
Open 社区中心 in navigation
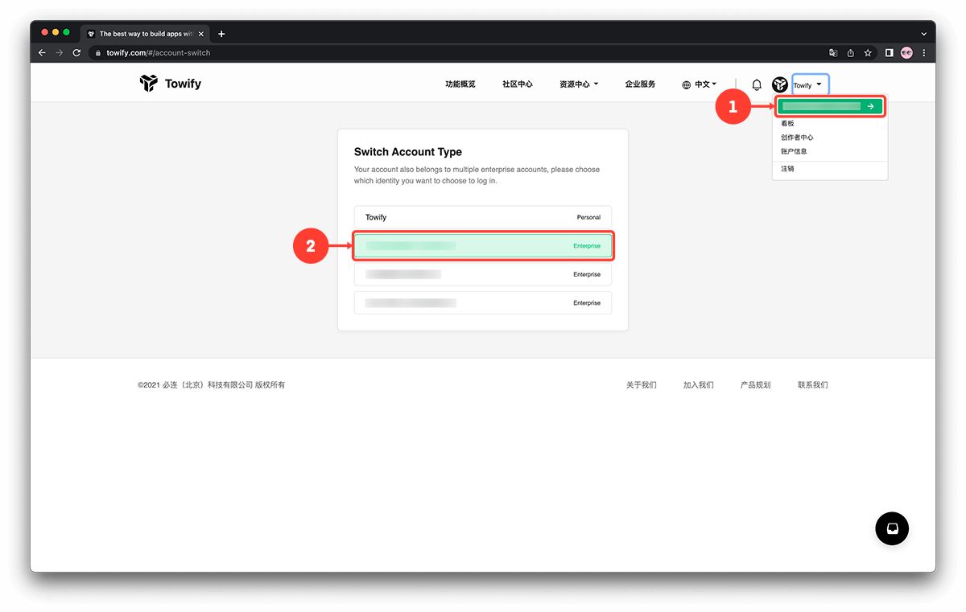518,84
